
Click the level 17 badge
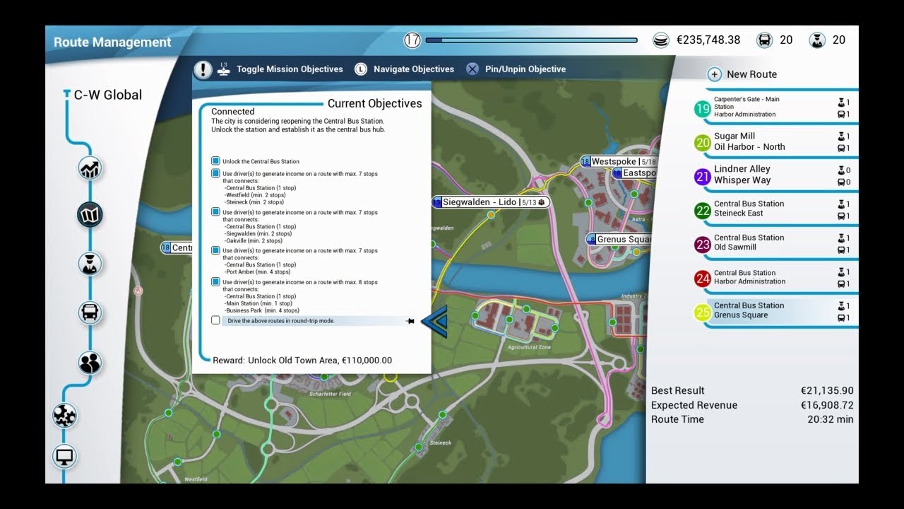[412, 40]
